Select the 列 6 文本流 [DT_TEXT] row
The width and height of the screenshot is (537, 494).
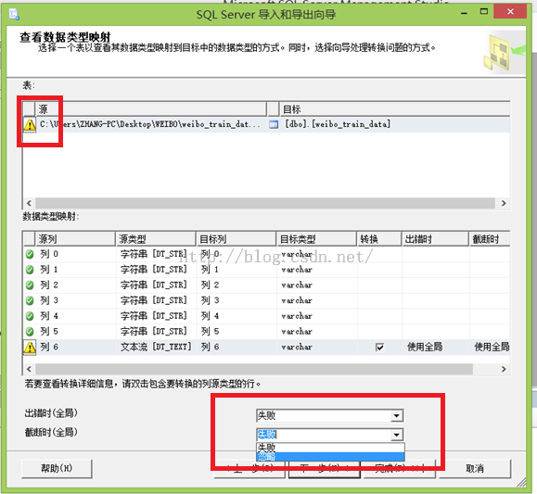coord(266,348)
